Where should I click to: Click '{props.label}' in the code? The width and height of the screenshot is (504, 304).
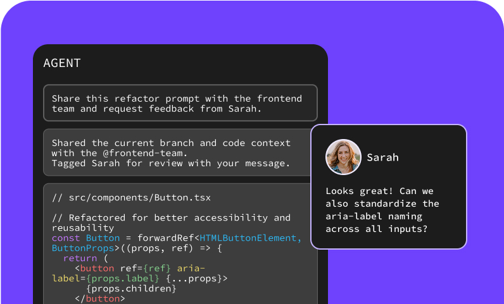122,279
